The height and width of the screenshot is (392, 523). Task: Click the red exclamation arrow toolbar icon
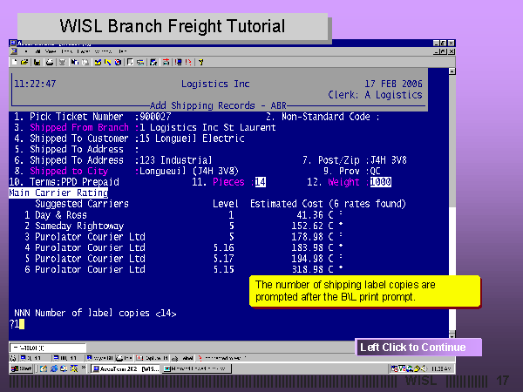click(188, 62)
